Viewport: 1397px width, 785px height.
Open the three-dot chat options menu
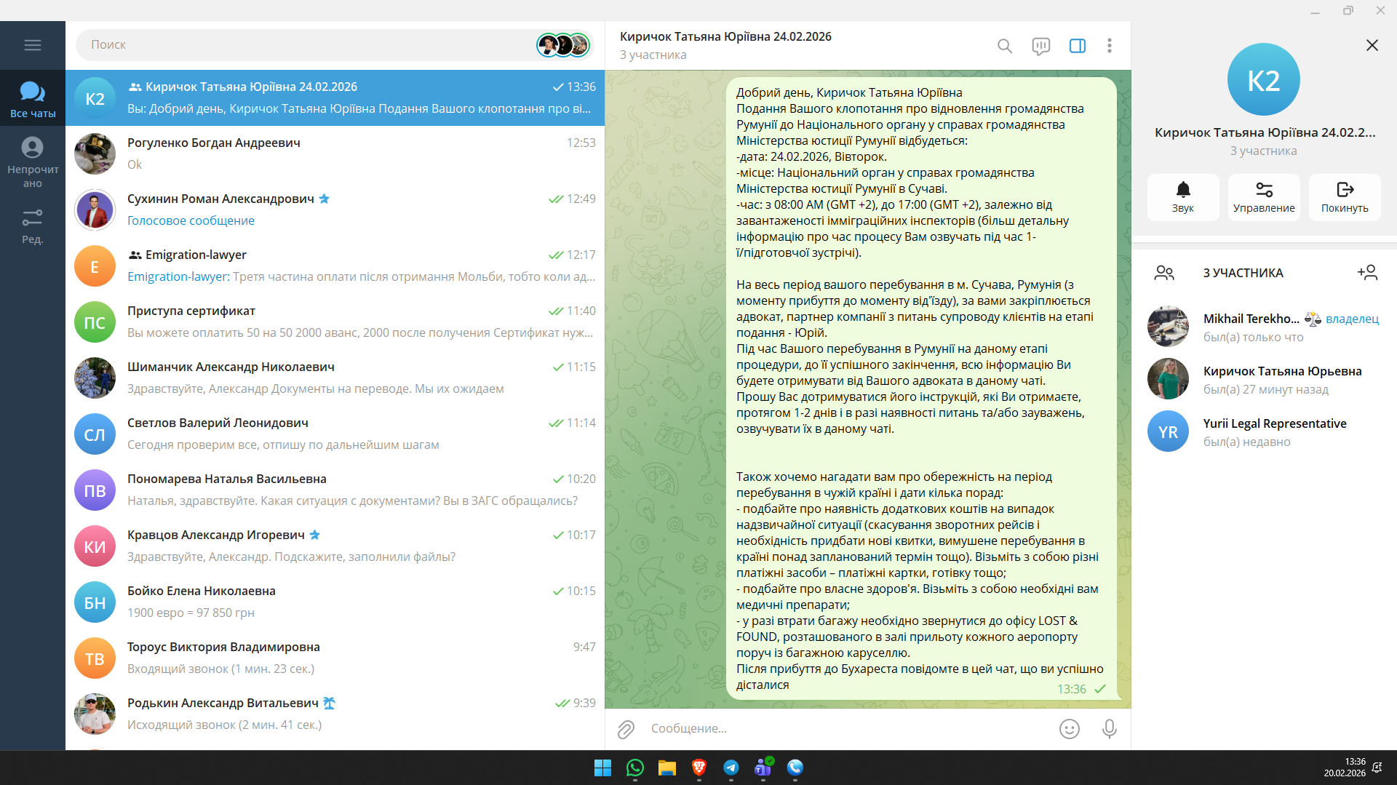point(1110,46)
